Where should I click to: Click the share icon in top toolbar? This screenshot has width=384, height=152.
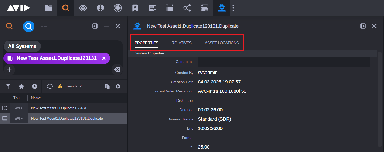pyautogui.click(x=187, y=8)
